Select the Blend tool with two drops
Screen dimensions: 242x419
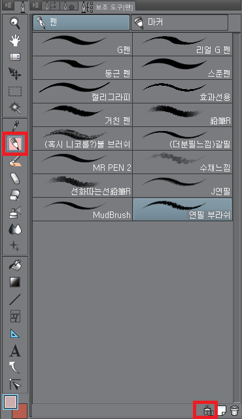[x=15, y=229]
